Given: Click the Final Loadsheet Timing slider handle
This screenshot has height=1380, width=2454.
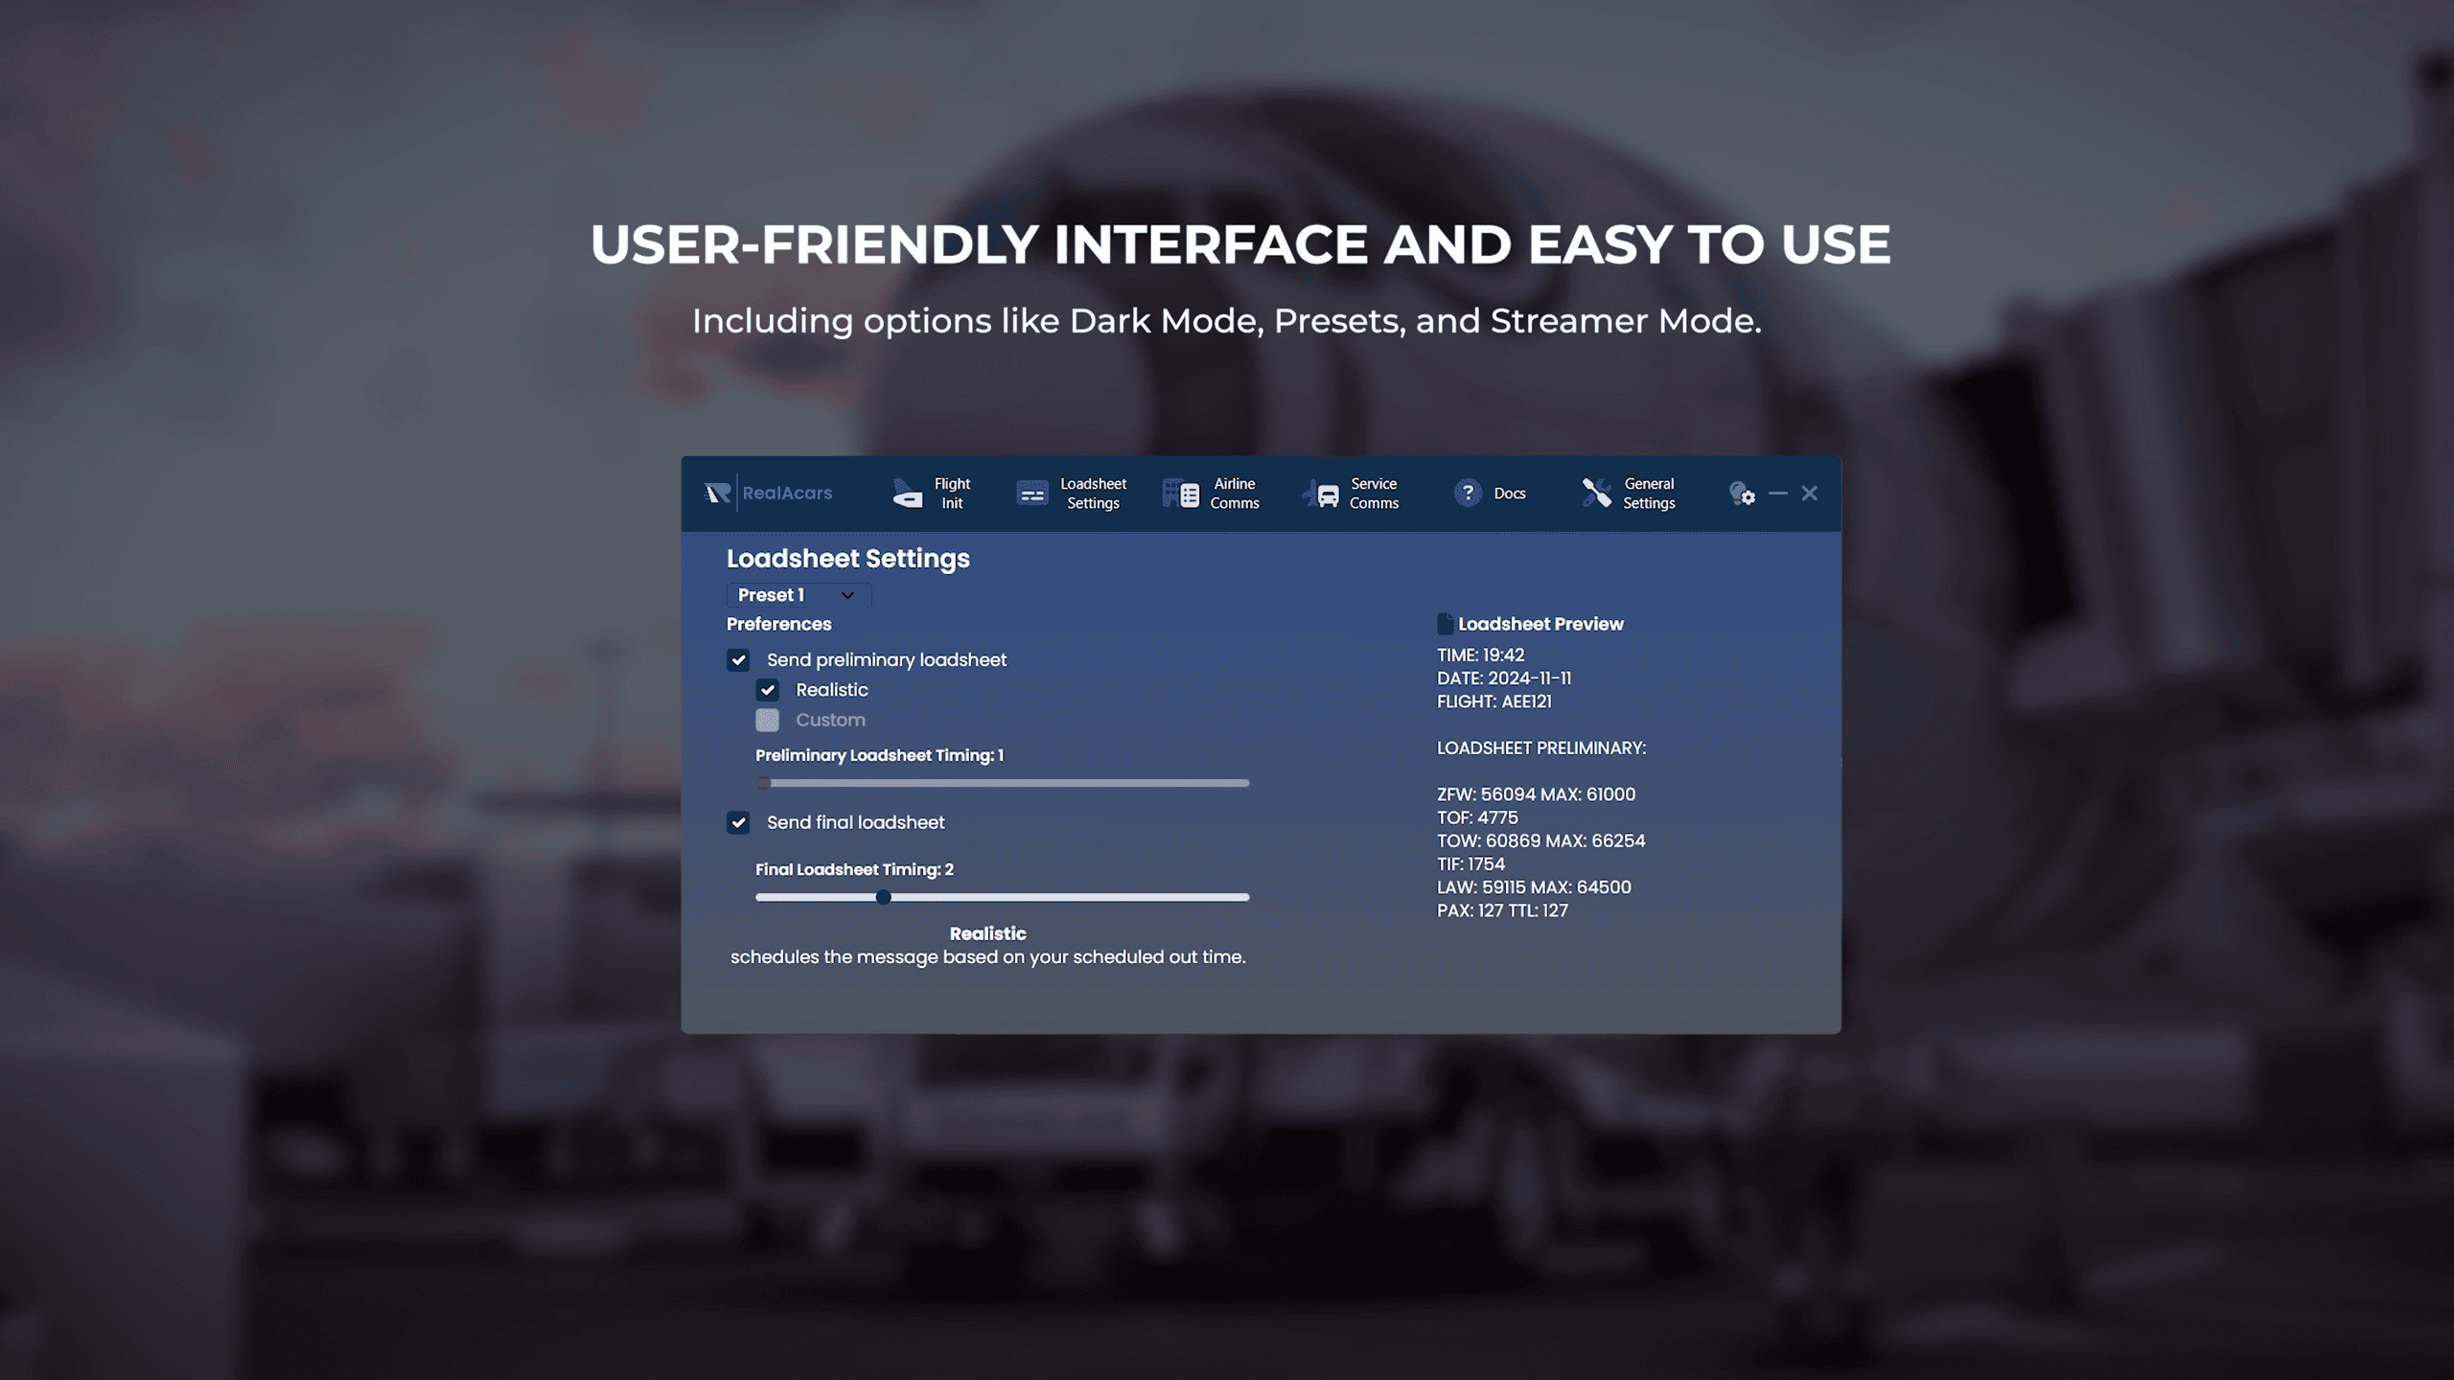Looking at the screenshot, I should pos(884,897).
